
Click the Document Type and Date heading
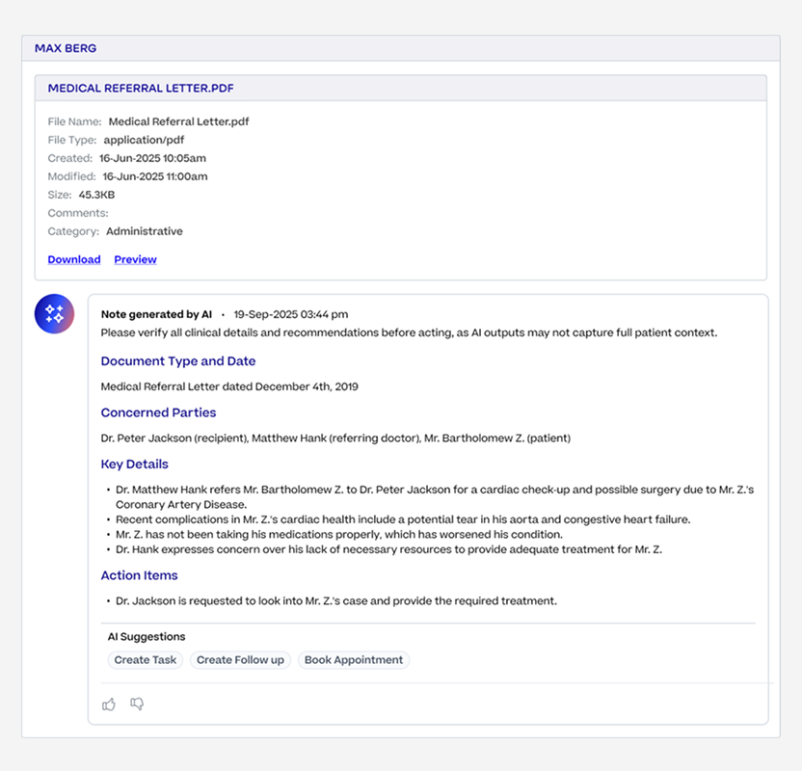(x=178, y=361)
